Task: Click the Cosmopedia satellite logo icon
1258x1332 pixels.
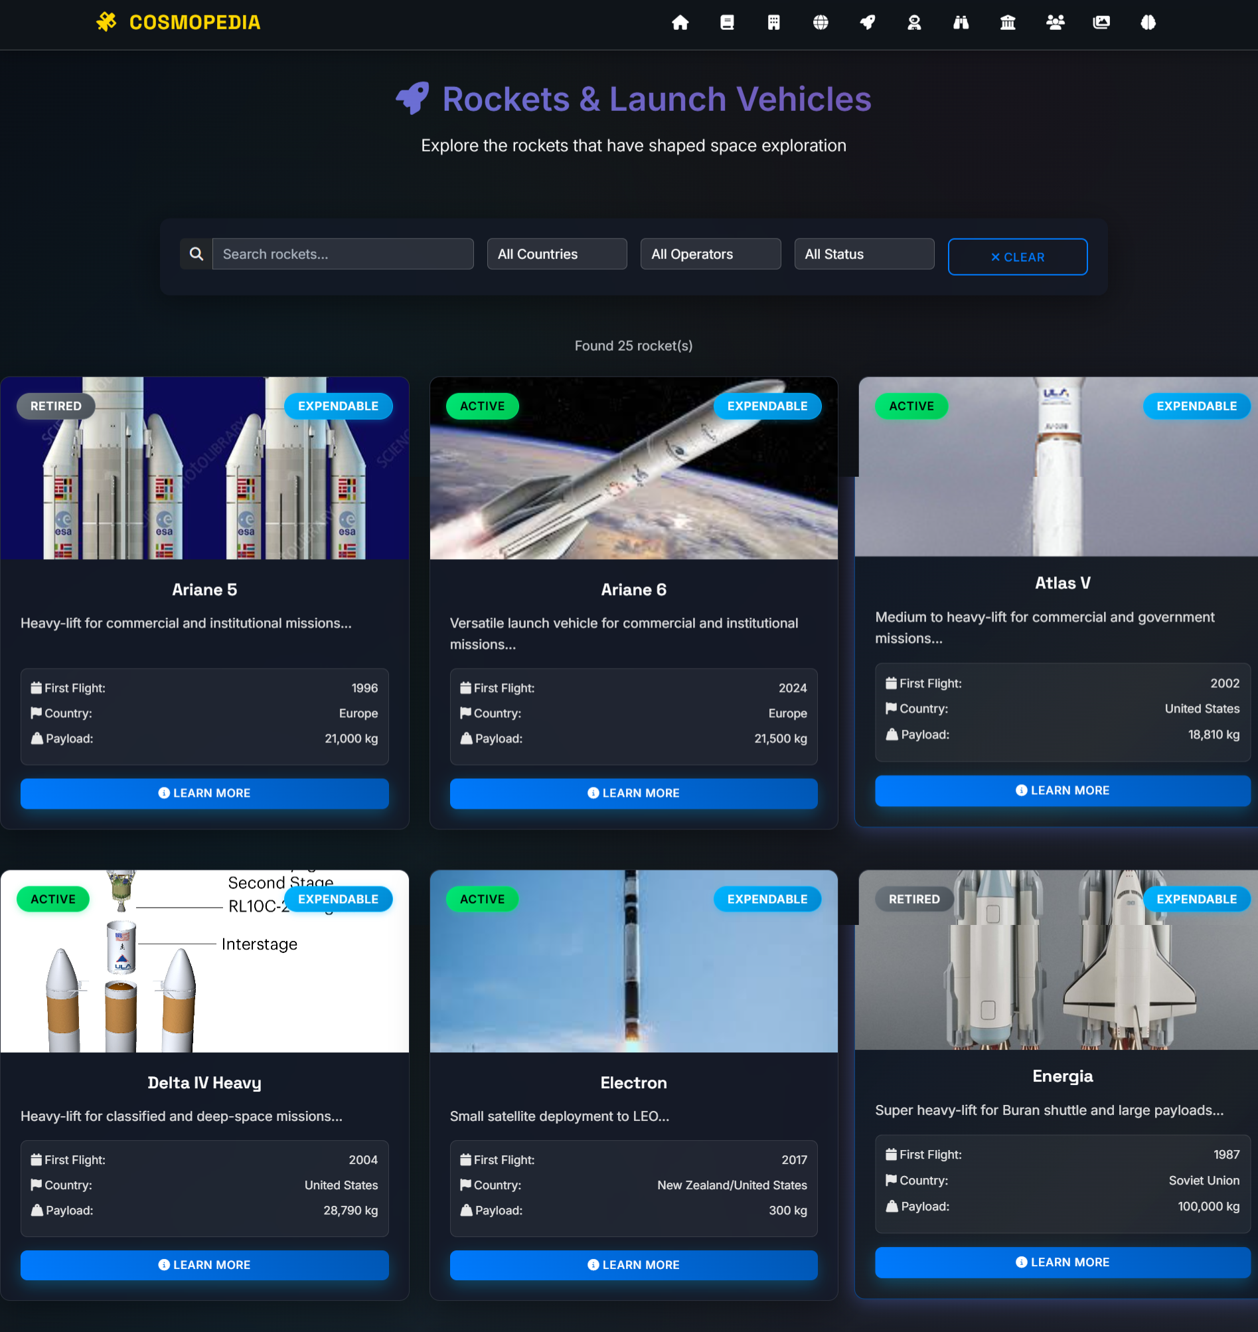Action: coord(106,22)
